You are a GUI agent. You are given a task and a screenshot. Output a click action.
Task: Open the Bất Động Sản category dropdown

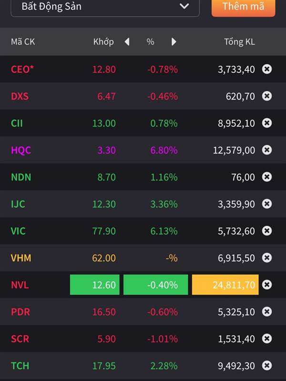tap(105, 7)
